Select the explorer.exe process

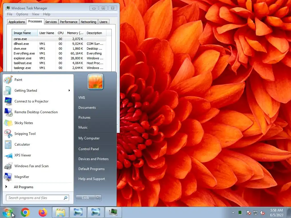pyautogui.click(x=59, y=58)
